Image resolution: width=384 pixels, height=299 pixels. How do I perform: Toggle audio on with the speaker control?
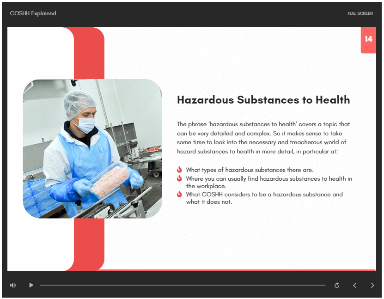(x=12, y=285)
